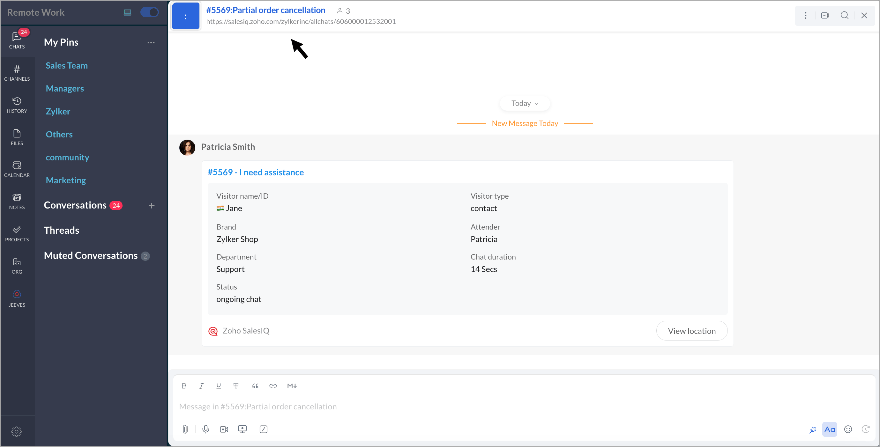
Task: Open My Pins more options menu
Action: [x=151, y=43]
